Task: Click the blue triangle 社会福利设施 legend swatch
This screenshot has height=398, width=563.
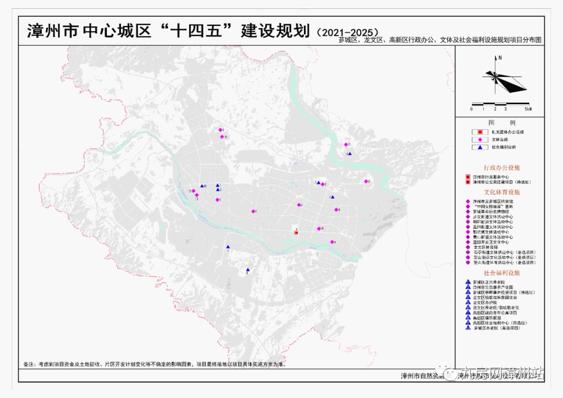Action: 480,147
